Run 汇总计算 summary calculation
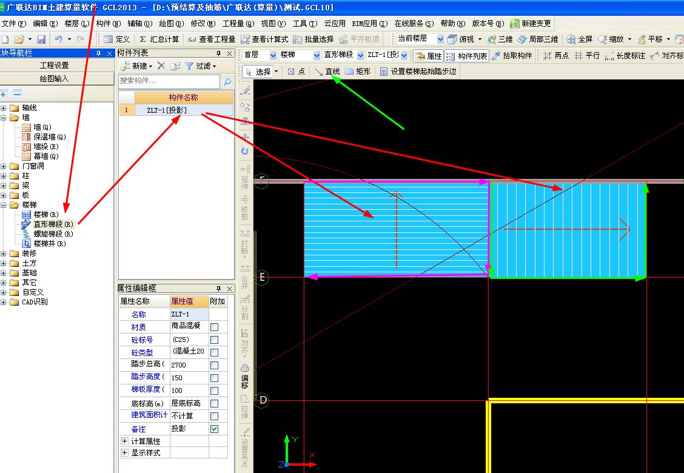The height and width of the screenshot is (473, 684). [159, 39]
